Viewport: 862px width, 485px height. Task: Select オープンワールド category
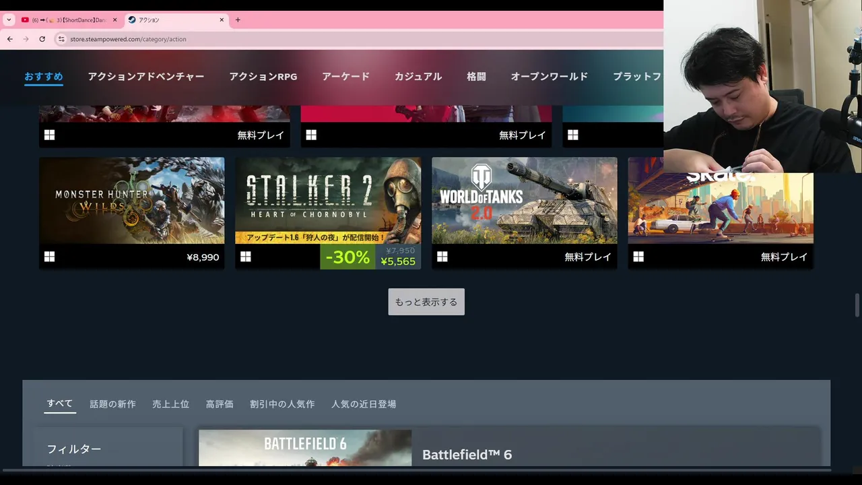tap(550, 77)
